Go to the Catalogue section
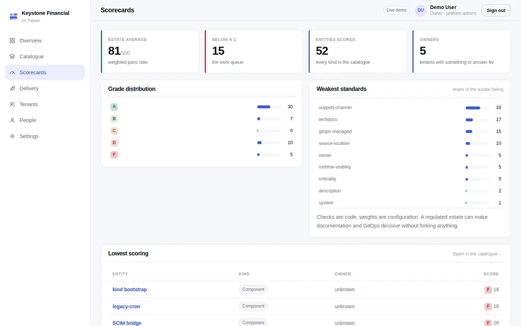The height and width of the screenshot is (326, 521). coord(45,57)
